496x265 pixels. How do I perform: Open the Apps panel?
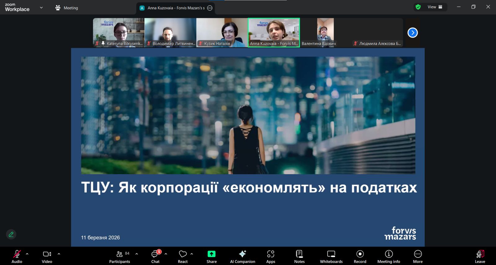(271, 256)
